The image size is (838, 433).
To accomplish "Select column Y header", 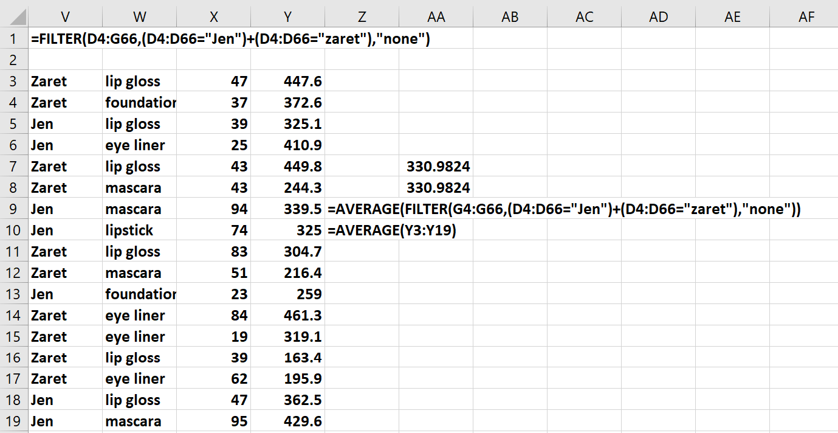I will tap(287, 17).
